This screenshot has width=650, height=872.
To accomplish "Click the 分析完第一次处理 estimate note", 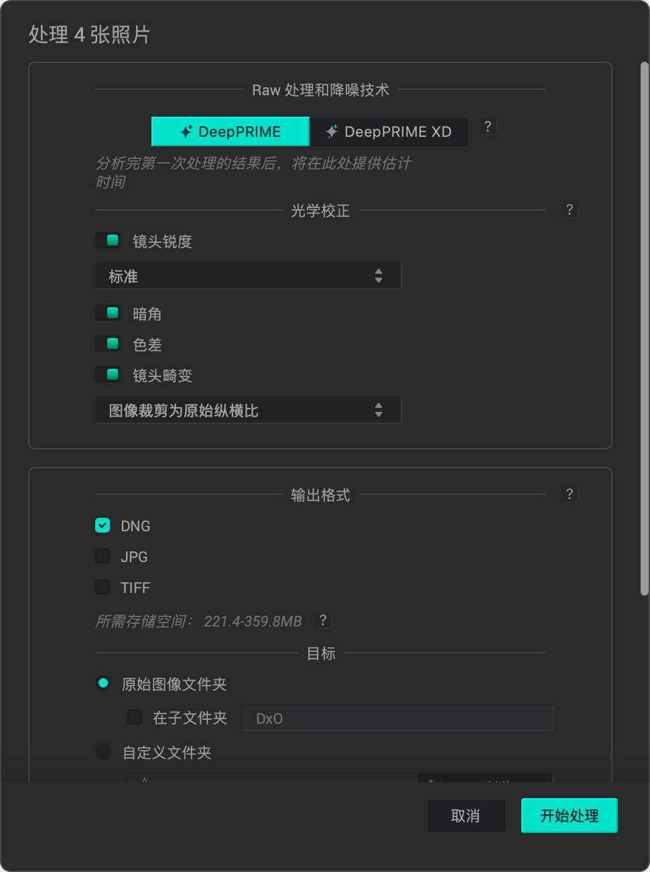I will [x=253, y=172].
